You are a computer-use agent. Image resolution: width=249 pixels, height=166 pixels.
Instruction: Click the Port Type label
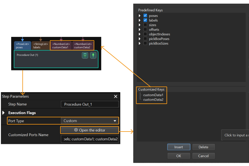point(16,121)
